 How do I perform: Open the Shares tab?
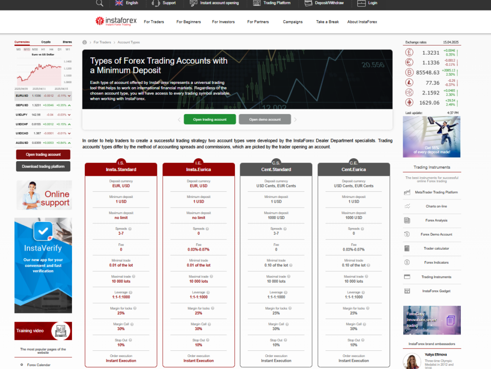click(x=67, y=42)
